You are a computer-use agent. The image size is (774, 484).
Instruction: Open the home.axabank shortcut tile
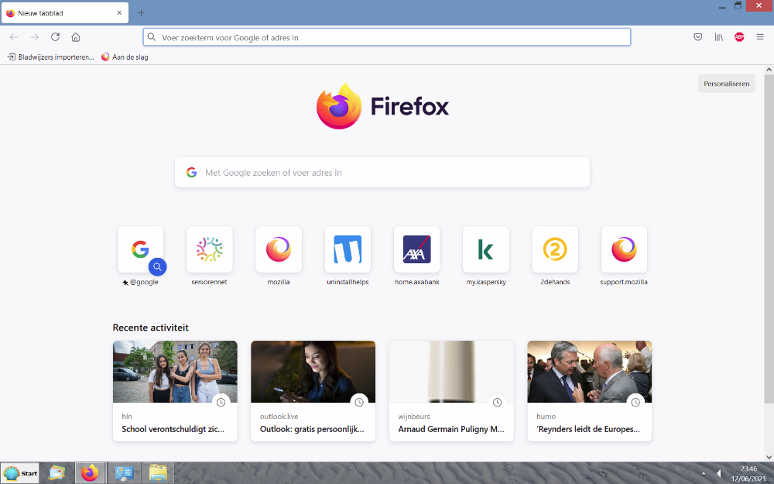pyautogui.click(x=416, y=249)
